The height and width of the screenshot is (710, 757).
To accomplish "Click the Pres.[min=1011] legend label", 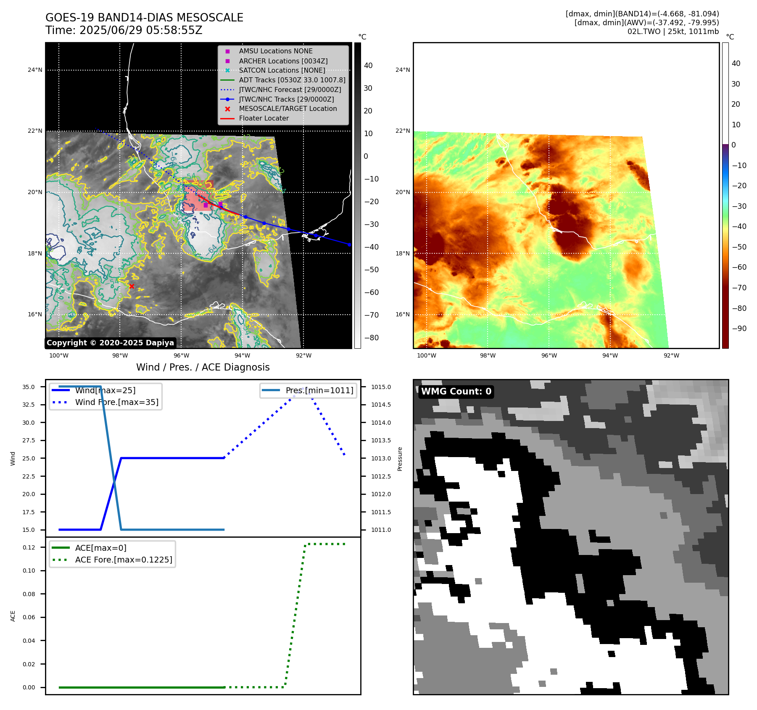I will [x=319, y=390].
